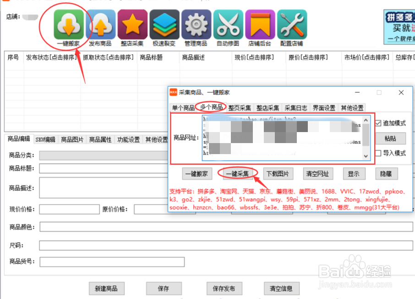Image resolution: width=415 pixels, height=299 pixels.
Task: Sort by 发布状态 column header
Action: click(x=51, y=57)
